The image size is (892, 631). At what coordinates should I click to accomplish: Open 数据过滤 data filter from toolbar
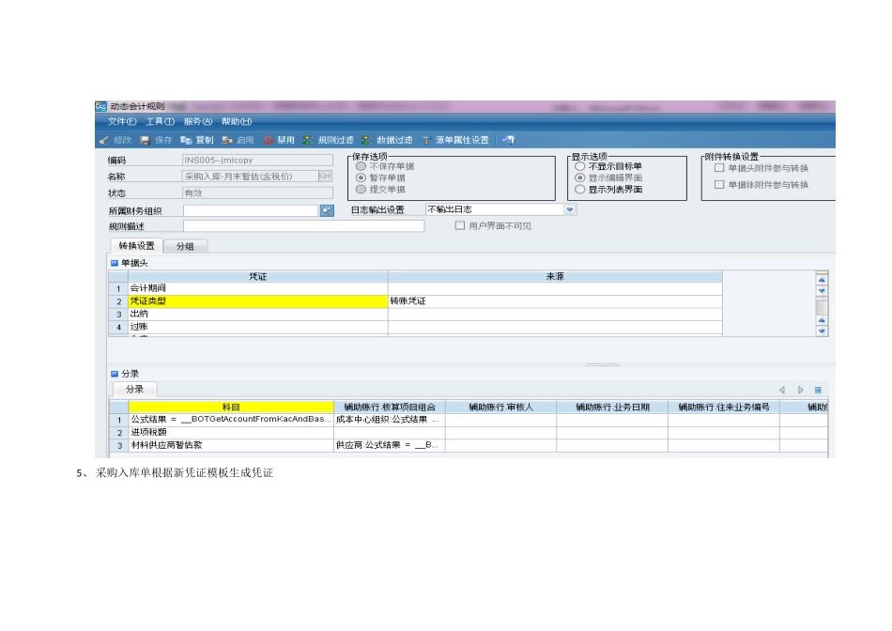[387, 140]
